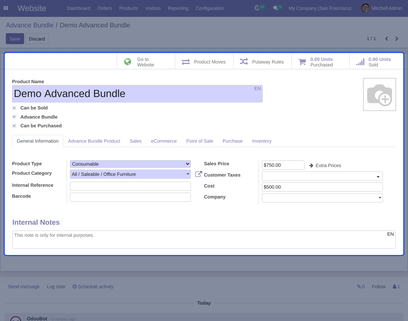Click EN translate button on Internal Notes

(390, 234)
